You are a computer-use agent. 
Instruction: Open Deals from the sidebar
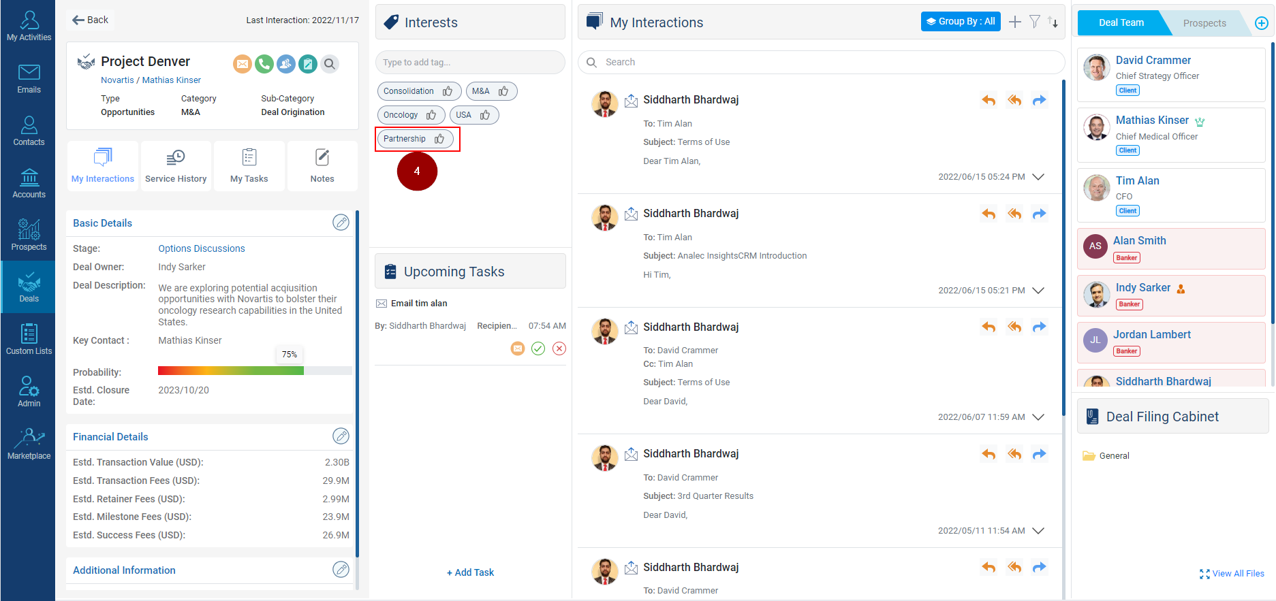coord(29,287)
